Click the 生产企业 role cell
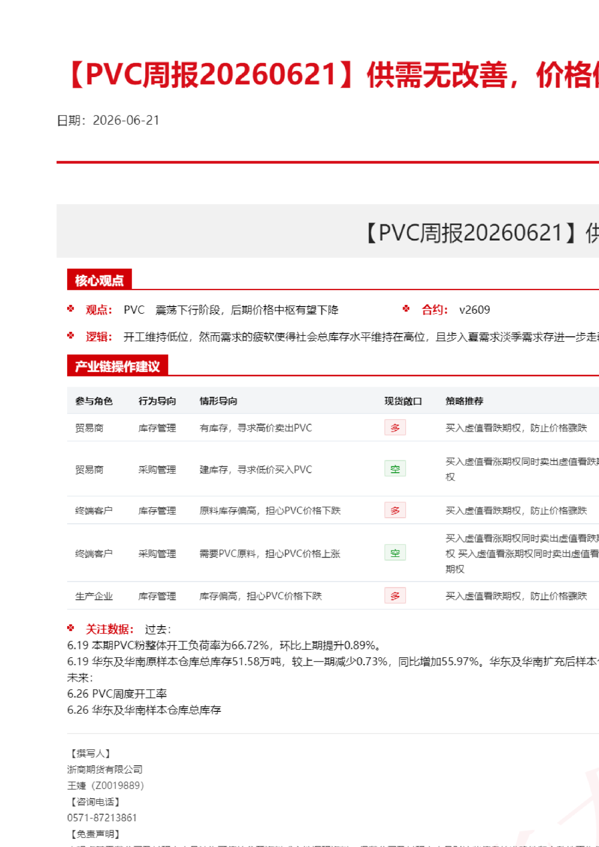 click(94, 596)
